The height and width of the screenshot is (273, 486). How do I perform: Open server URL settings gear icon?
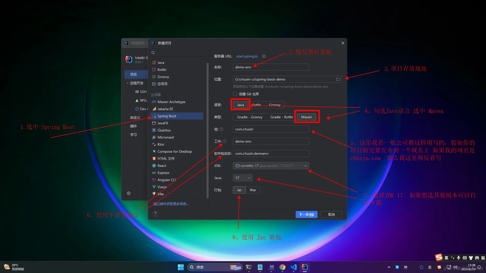tap(264, 56)
